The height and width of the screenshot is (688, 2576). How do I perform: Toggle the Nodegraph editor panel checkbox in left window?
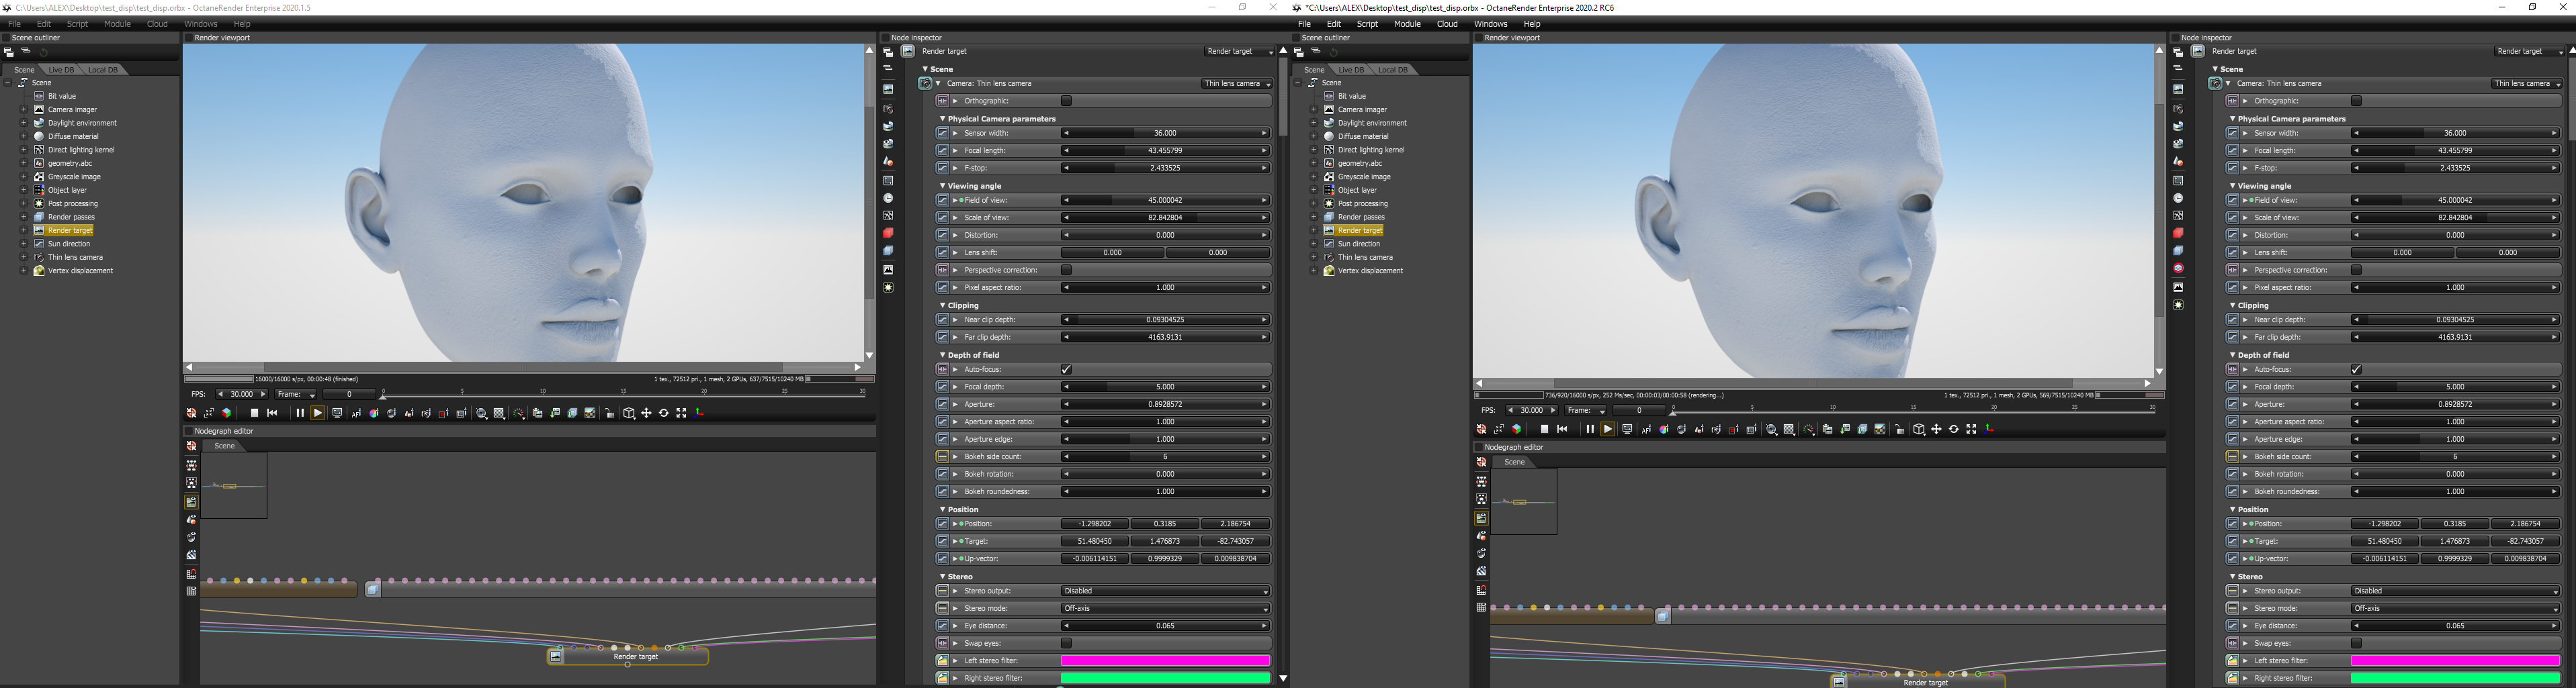tap(188, 432)
